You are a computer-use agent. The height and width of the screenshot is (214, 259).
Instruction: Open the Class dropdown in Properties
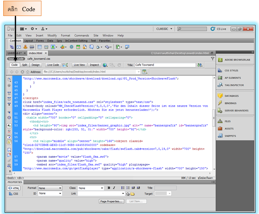[91, 188]
